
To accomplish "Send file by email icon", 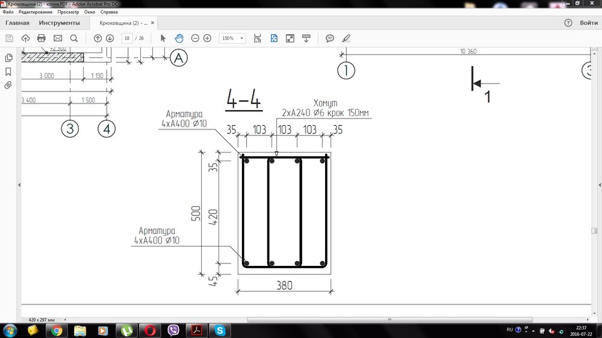I will point(58,38).
